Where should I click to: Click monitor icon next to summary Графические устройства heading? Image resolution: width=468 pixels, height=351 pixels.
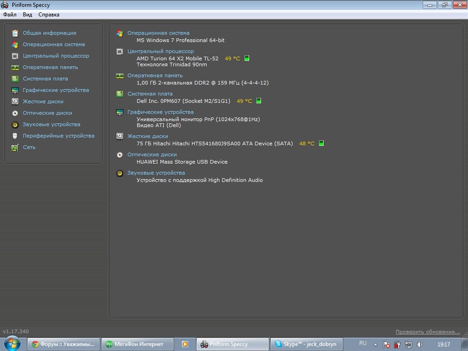click(x=120, y=112)
